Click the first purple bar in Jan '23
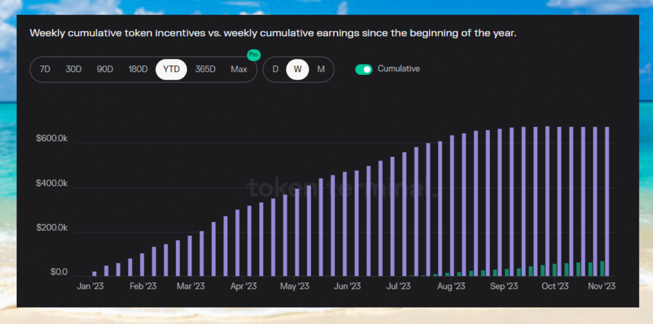Screen dimensions: 653x324 click(x=94, y=273)
